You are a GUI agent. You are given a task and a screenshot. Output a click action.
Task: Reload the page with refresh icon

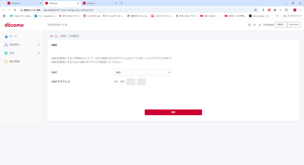coord(15,10)
